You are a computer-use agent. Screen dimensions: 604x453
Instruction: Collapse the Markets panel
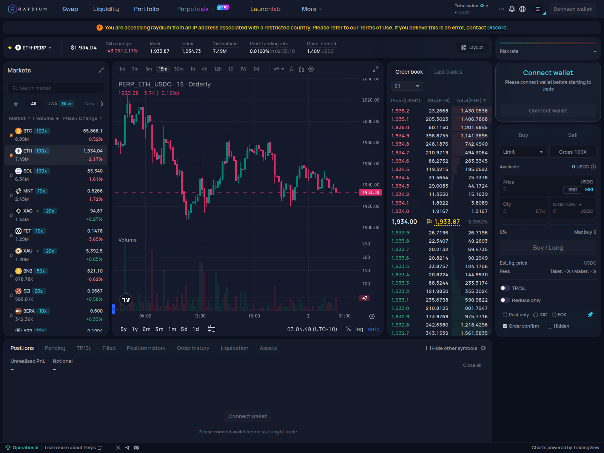(x=101, y=70)
